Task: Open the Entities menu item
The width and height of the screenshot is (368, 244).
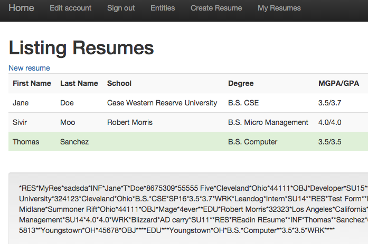Action: [x=163, y=8]
